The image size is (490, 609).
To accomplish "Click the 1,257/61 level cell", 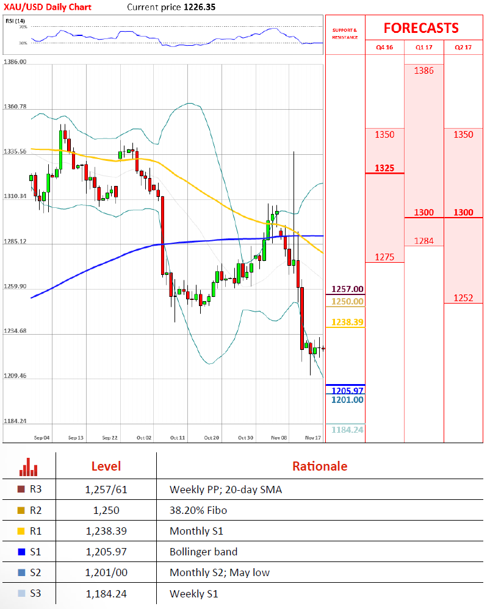I will point(106,490).
